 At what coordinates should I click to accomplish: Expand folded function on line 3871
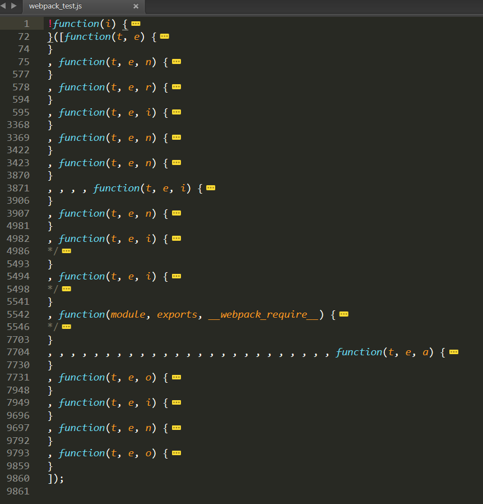click(211, 187)
